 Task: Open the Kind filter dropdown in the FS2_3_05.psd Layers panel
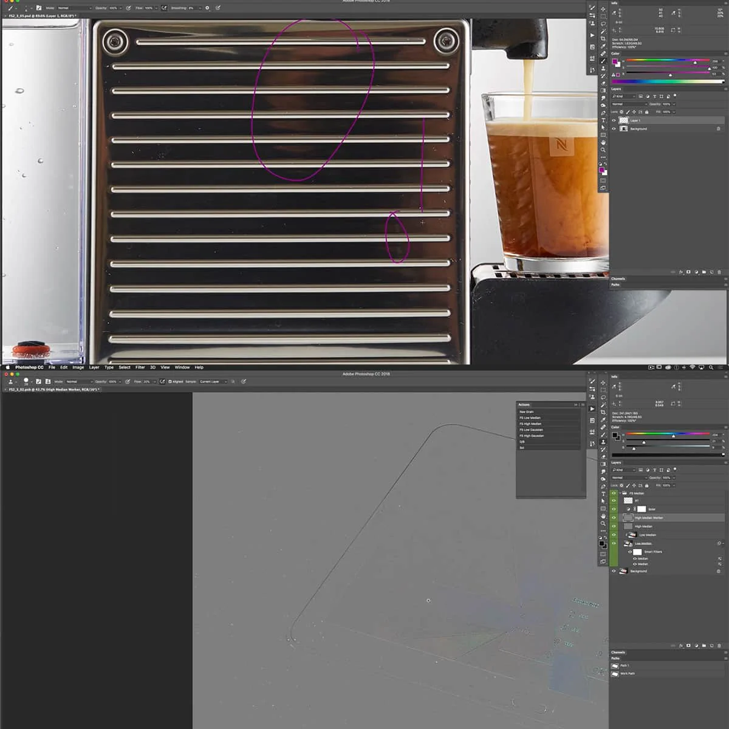pos(624,97)
